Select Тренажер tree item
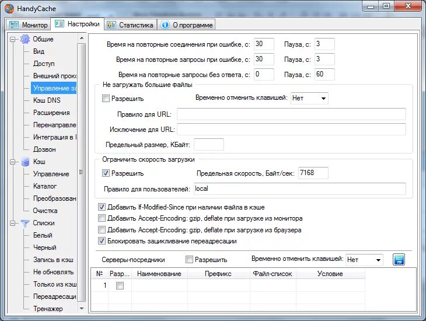Screen dimensions: 426x321 [48, 309]
